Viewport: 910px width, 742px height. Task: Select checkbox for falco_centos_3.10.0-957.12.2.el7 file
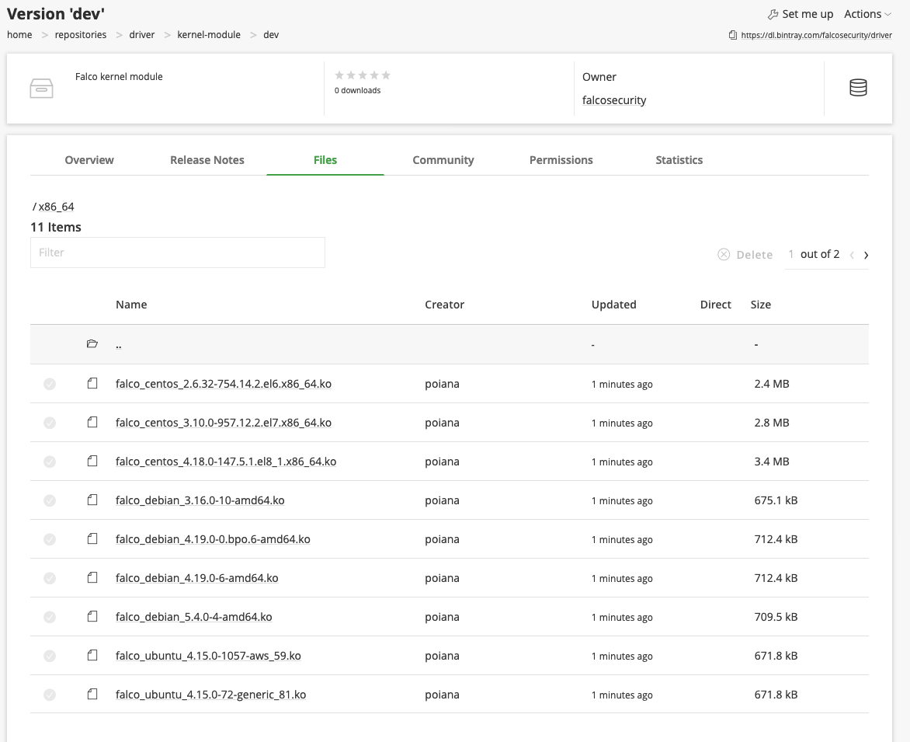pyautogui.click(x=50, y=423)
